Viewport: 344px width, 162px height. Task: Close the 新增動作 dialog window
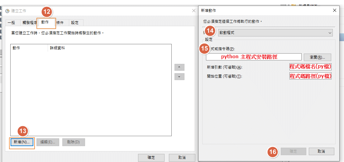click(x=334, y=10)
